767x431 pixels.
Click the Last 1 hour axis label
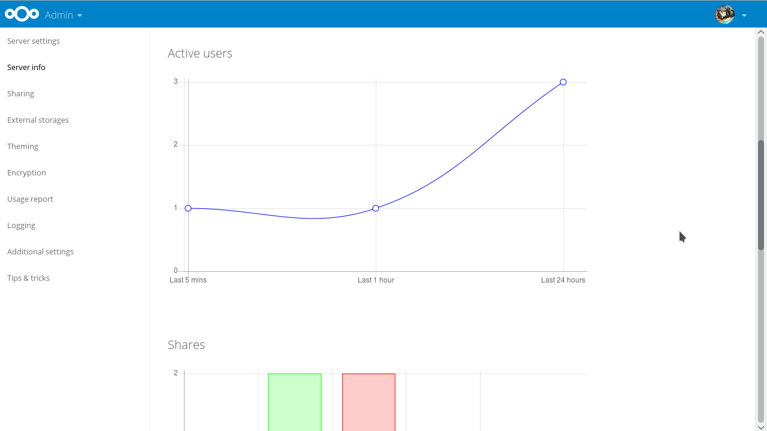tap(376, 280)
